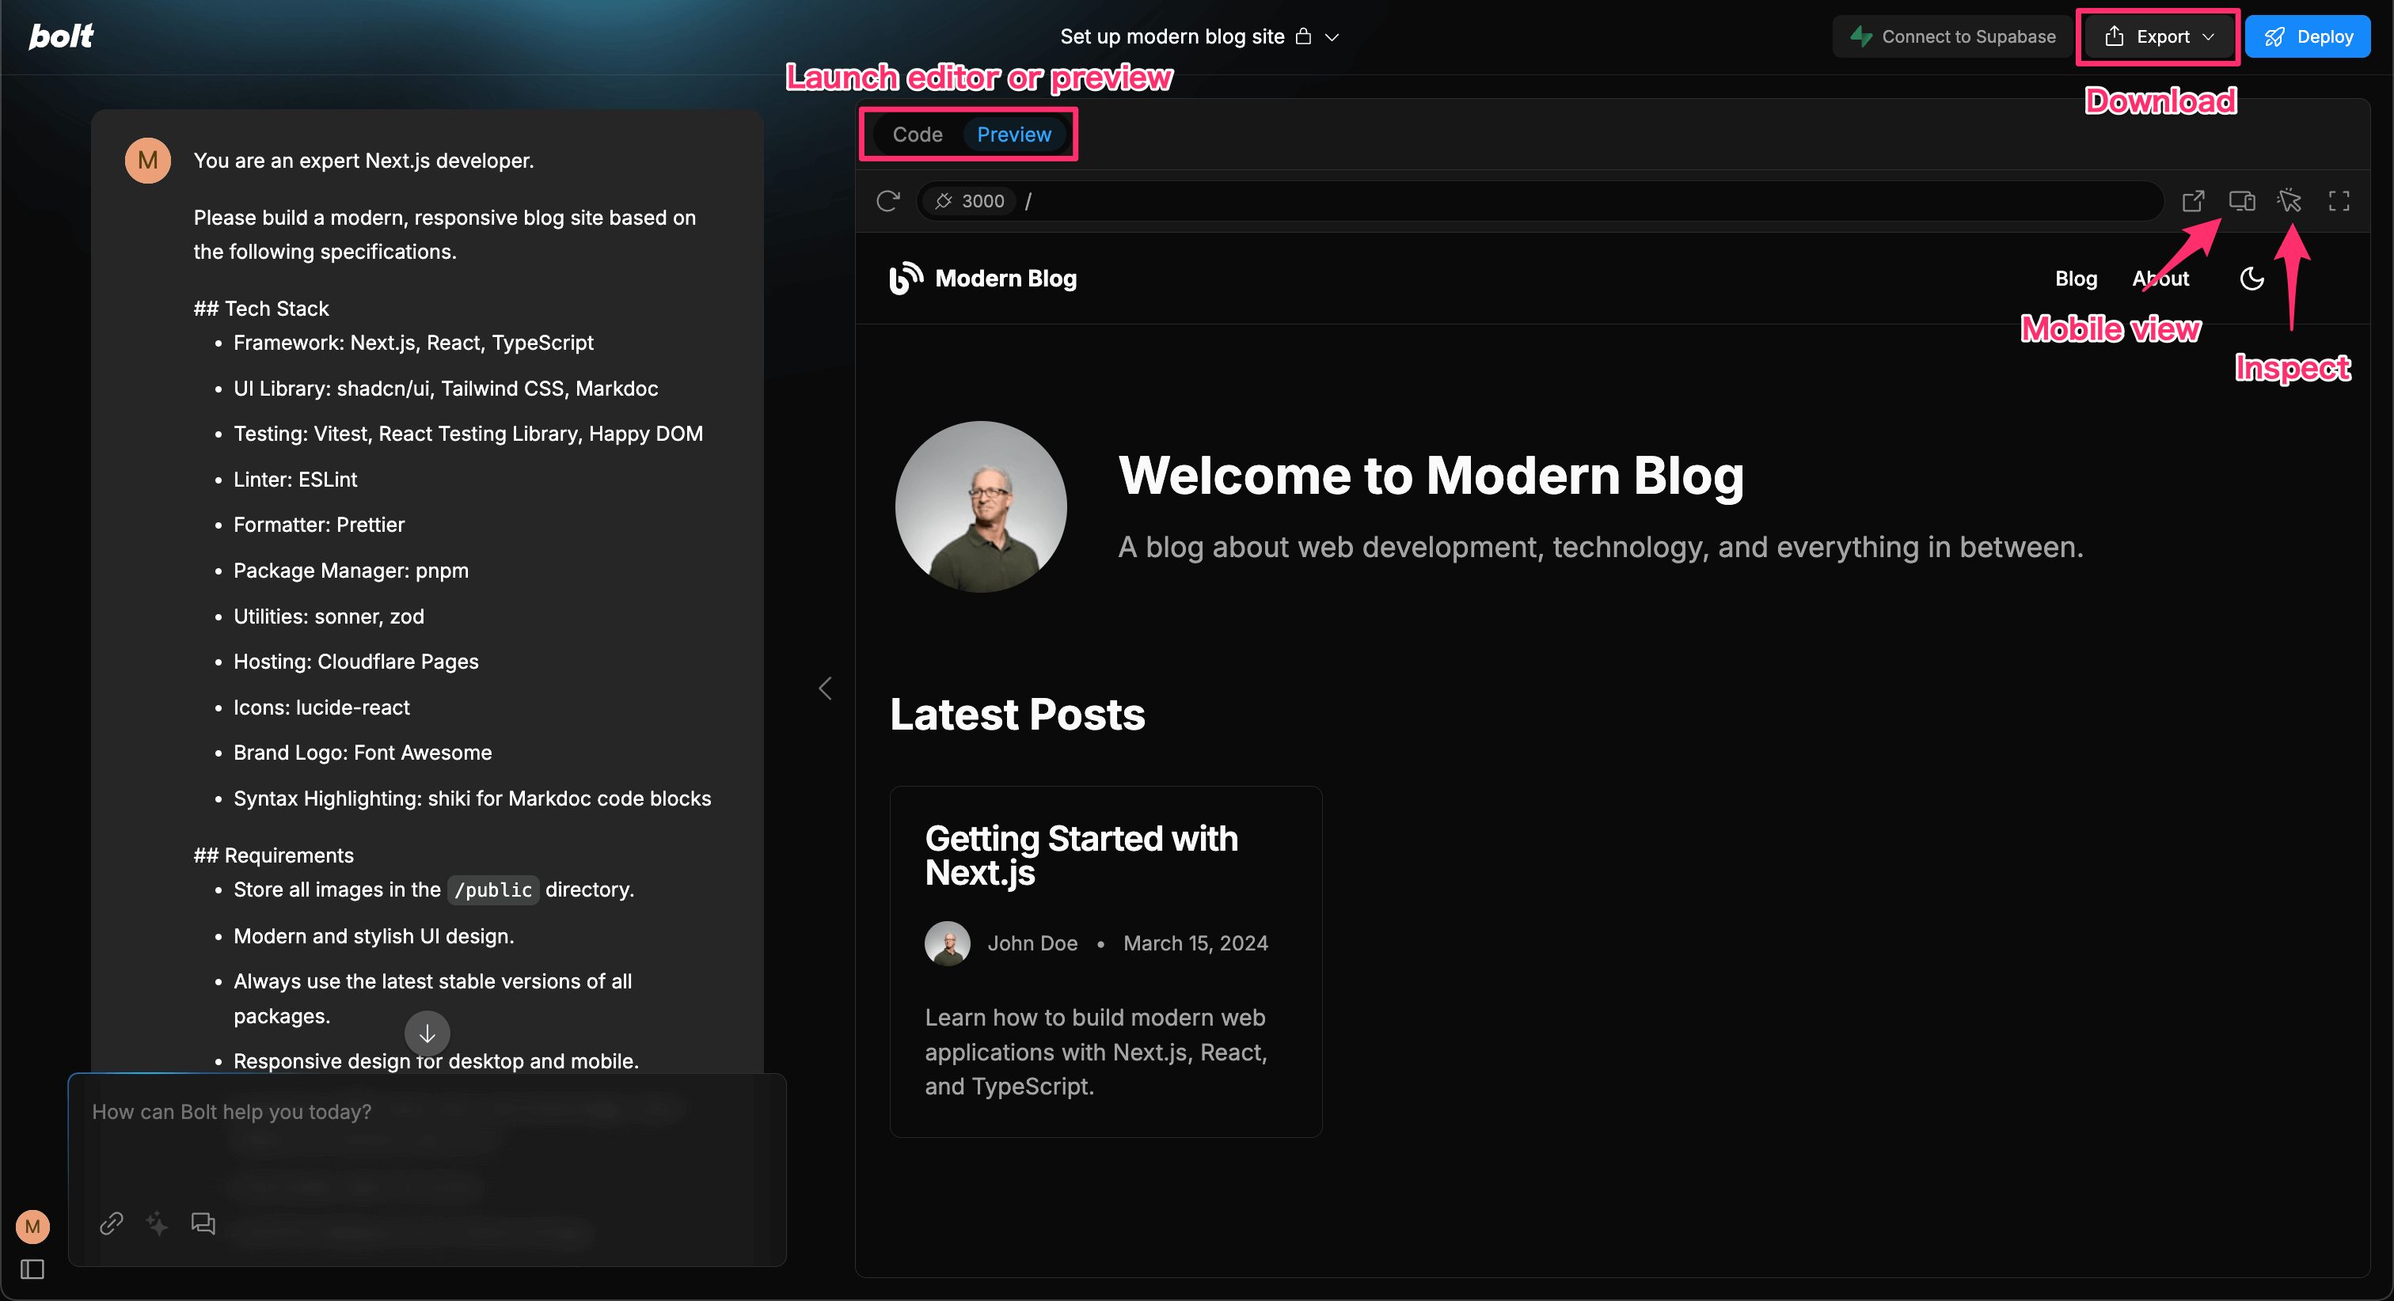Image resolution: width=2394 pixels, height=1301 pixels.
Task: Enter fullscreen preview mode
Action: pos(2339,201)
